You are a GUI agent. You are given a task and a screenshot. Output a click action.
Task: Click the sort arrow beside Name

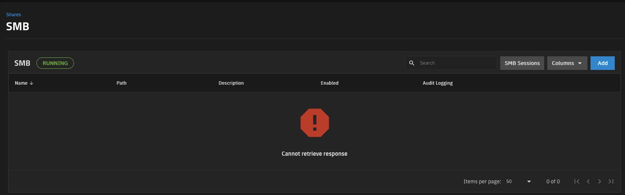point(31,83)
